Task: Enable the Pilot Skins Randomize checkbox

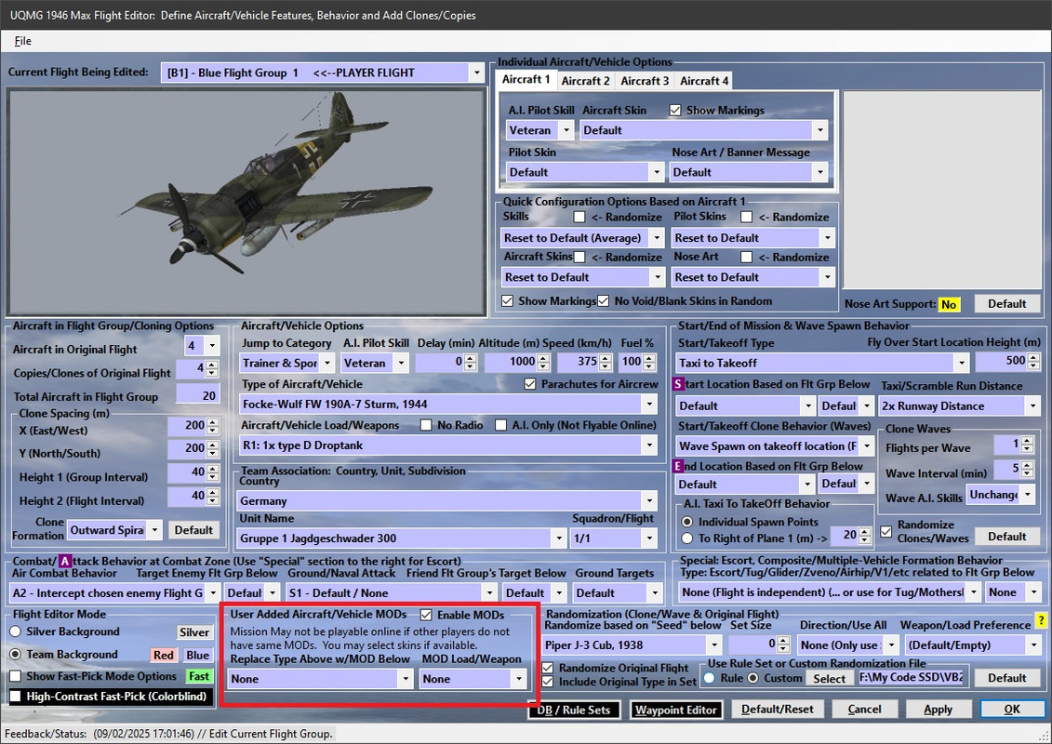Action: pos(746,217)
